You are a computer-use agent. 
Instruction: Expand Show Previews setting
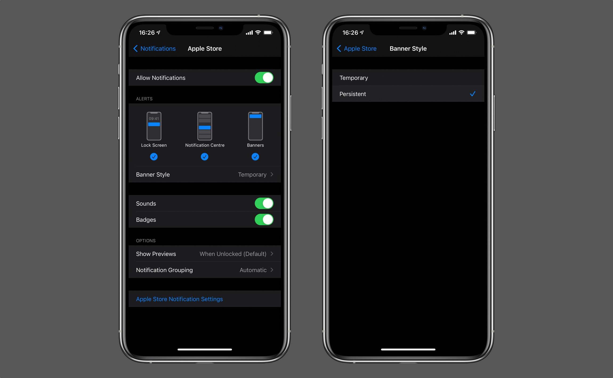pyautogui.click(x=204, y=254)
